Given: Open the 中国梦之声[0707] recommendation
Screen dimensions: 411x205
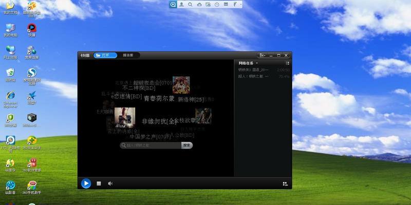Looking at the screenshot, I should [x=151, y=136].
